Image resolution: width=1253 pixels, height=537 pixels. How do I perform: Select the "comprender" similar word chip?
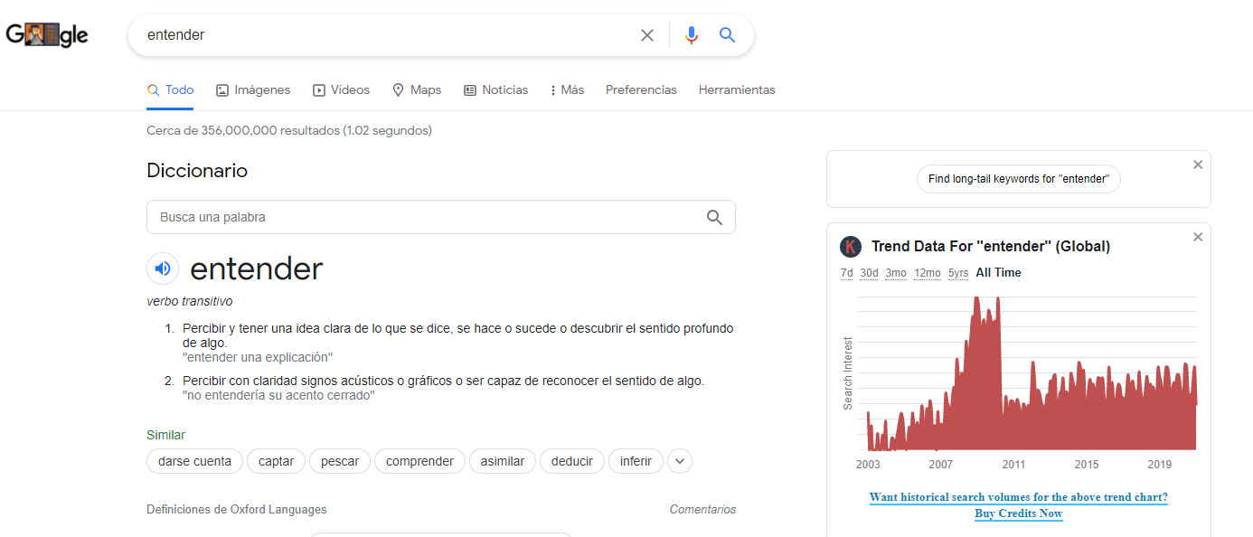(419, 461)
